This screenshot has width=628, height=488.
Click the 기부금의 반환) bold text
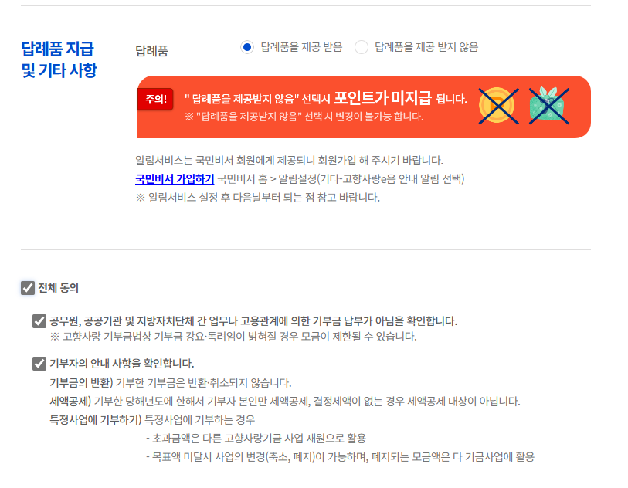pos(82,383)
